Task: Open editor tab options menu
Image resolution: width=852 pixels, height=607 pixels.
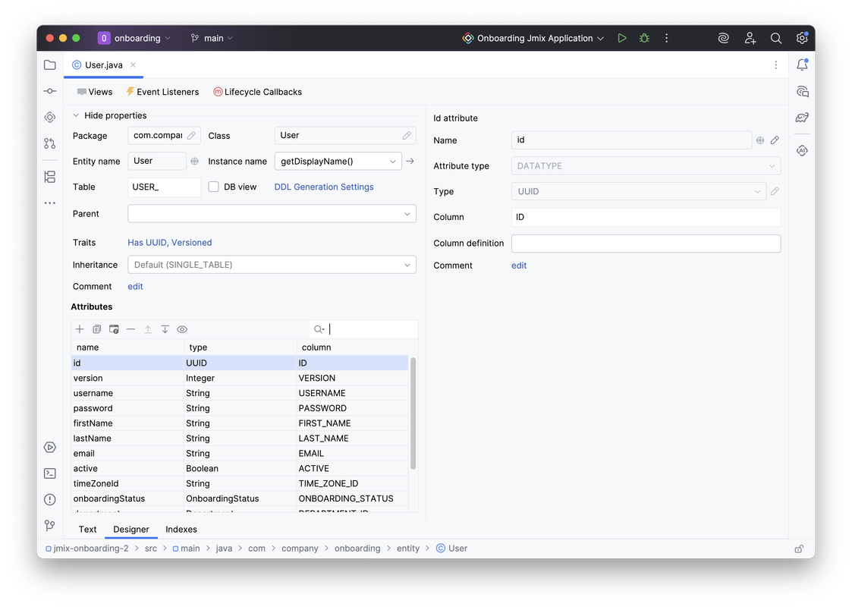Action: click(776, 65)
